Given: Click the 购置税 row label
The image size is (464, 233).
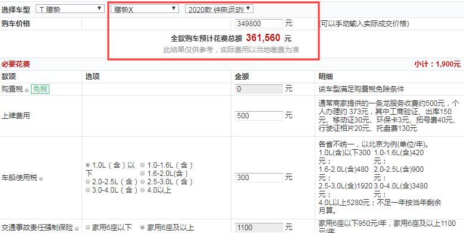Looking at the screenshot, I should 12,89.
